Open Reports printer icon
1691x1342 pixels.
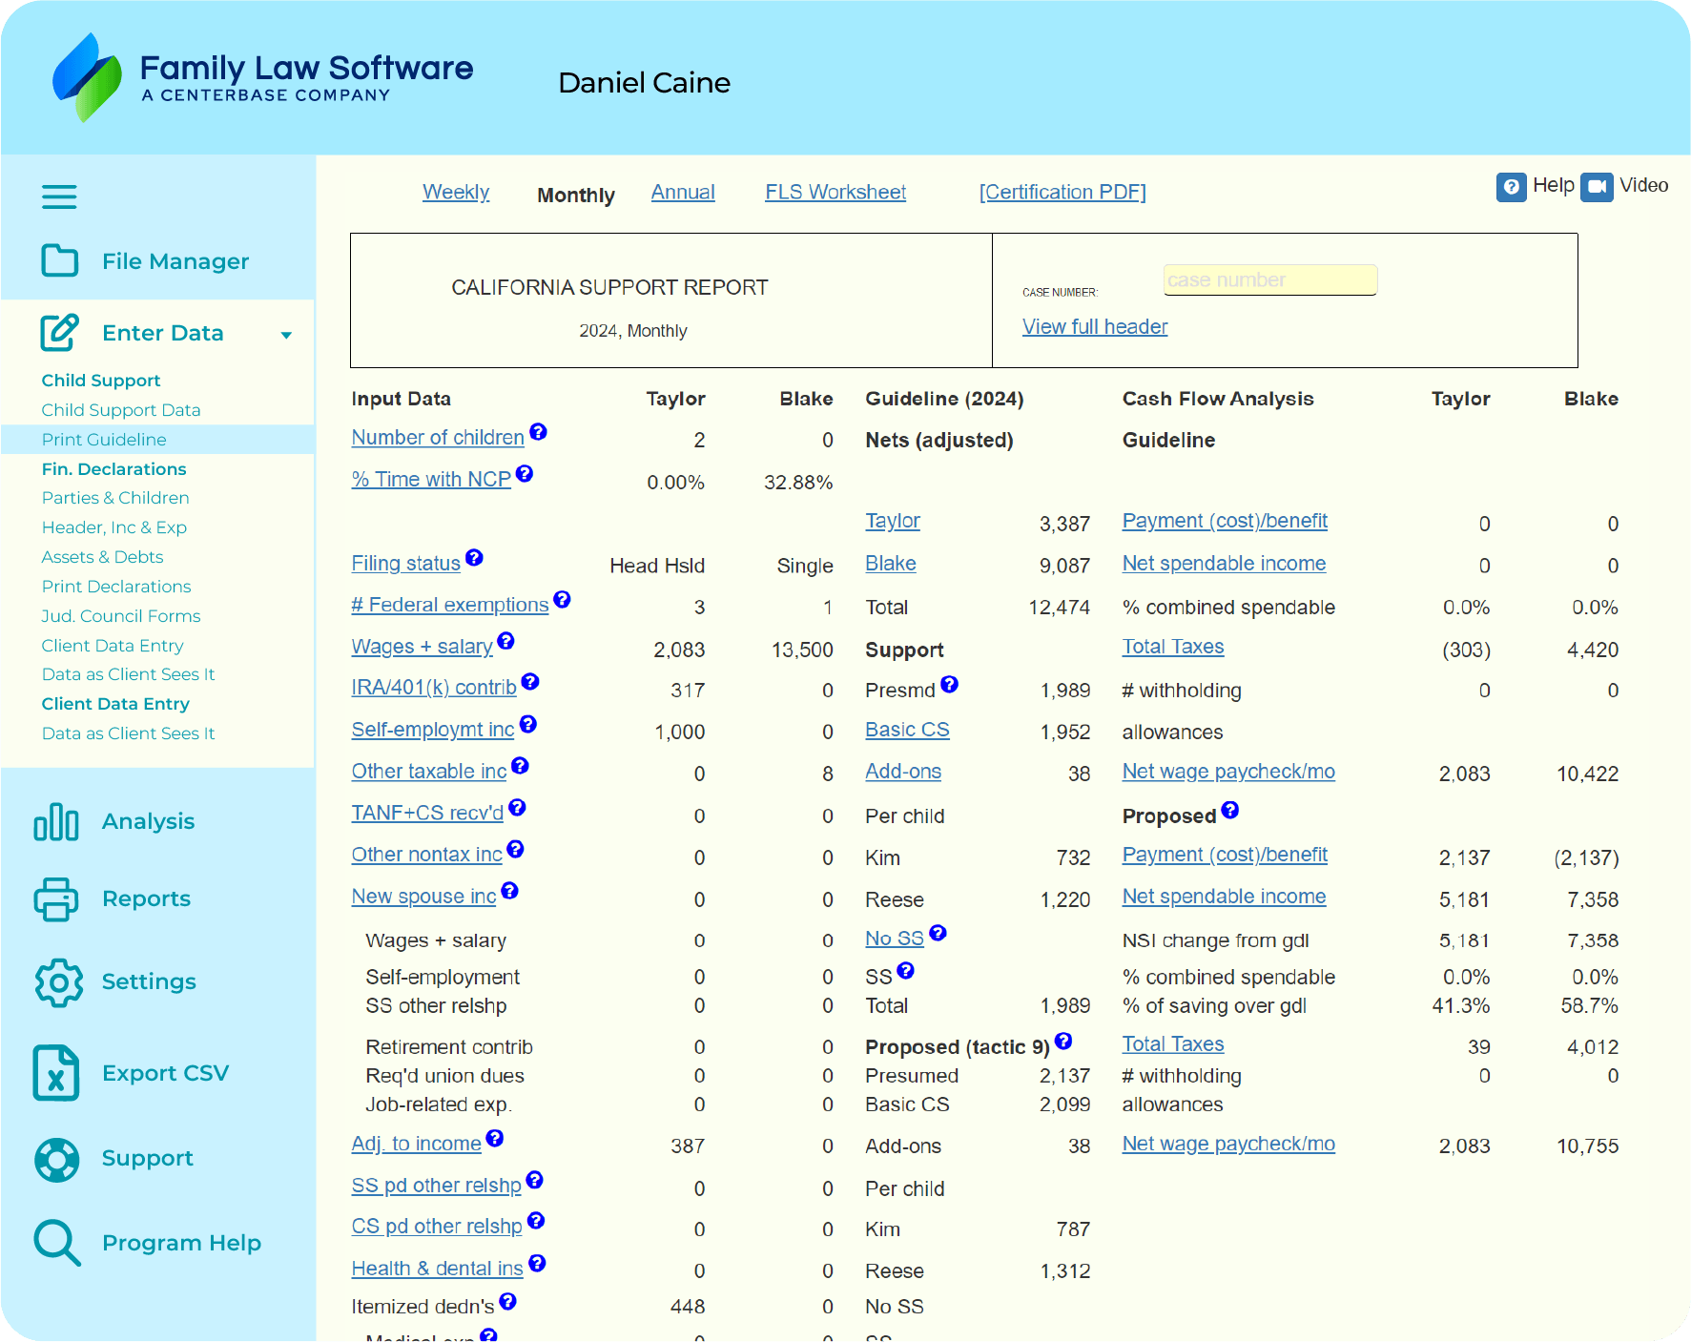56,898
